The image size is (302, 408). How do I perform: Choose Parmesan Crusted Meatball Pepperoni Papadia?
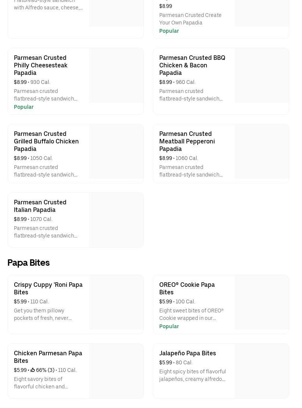[x=187, y=141]
